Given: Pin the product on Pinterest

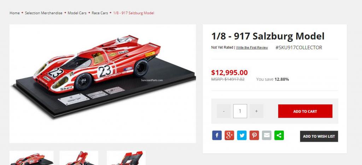Looking at the screenshot, I should click(x=254, y=135).
